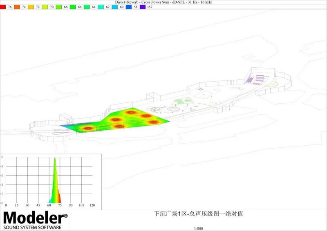Viewport: 327px width, 231px height.
Task: Click the Direct+Reverb Cross Power Sum title
Action: 163,2
